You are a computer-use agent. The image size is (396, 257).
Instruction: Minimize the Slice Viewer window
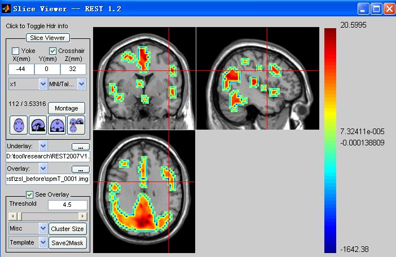363,9
